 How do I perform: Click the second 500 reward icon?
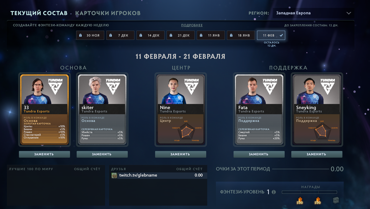pos(318,201)
